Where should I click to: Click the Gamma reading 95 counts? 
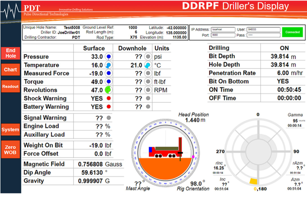tap(299, 121)
